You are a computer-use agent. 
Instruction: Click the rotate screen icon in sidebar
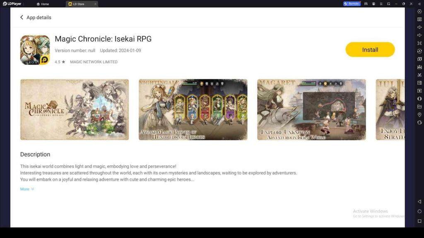coord(419,122)
